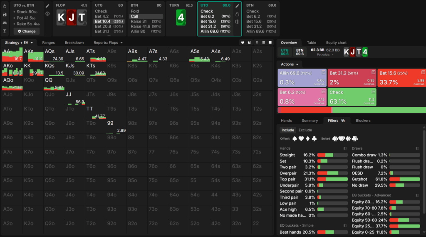Viewport: 426px width, 237px height.
Task: Toggle the Hands section layout icon
Action: click(x=345, y=148)
